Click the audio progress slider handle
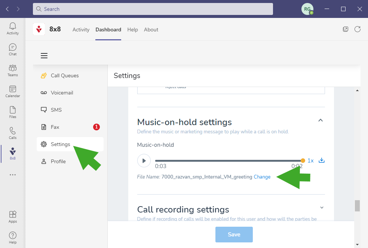 (303, 161)
